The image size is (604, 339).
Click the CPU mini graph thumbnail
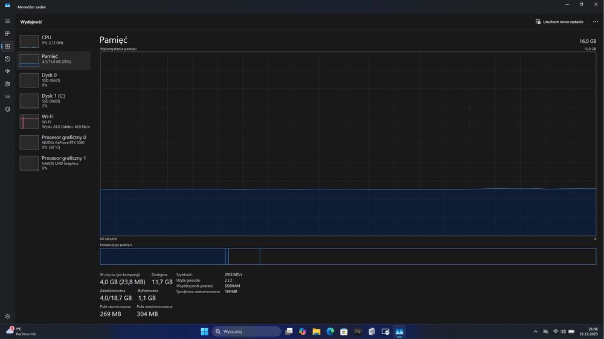click(x=29, y=41)
